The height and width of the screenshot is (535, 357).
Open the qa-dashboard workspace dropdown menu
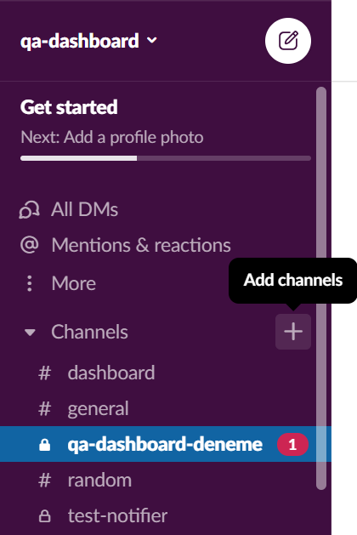pos(88,41)
